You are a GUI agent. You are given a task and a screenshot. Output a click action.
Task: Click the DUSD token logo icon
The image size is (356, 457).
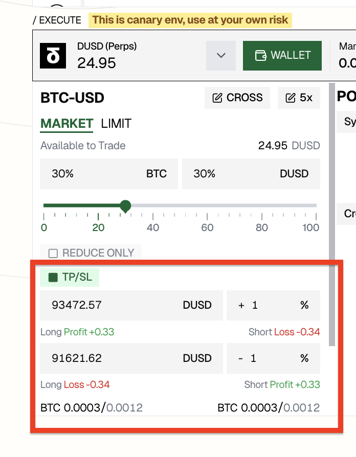pyautogui.click(x=53, y=56)
